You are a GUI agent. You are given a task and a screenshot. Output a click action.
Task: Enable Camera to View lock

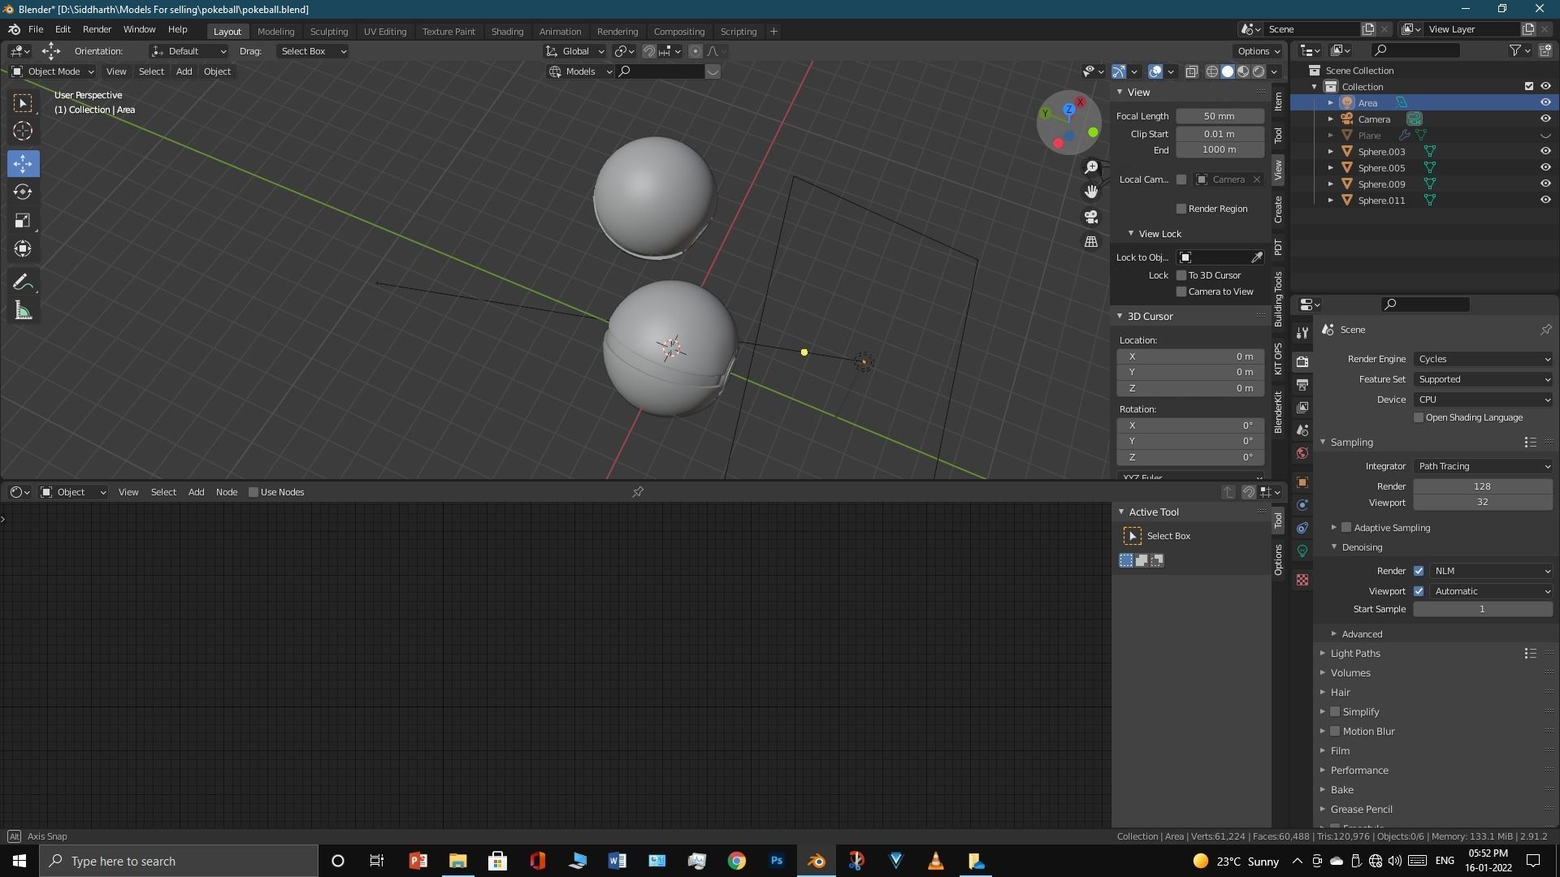[x=1181, y=292]
